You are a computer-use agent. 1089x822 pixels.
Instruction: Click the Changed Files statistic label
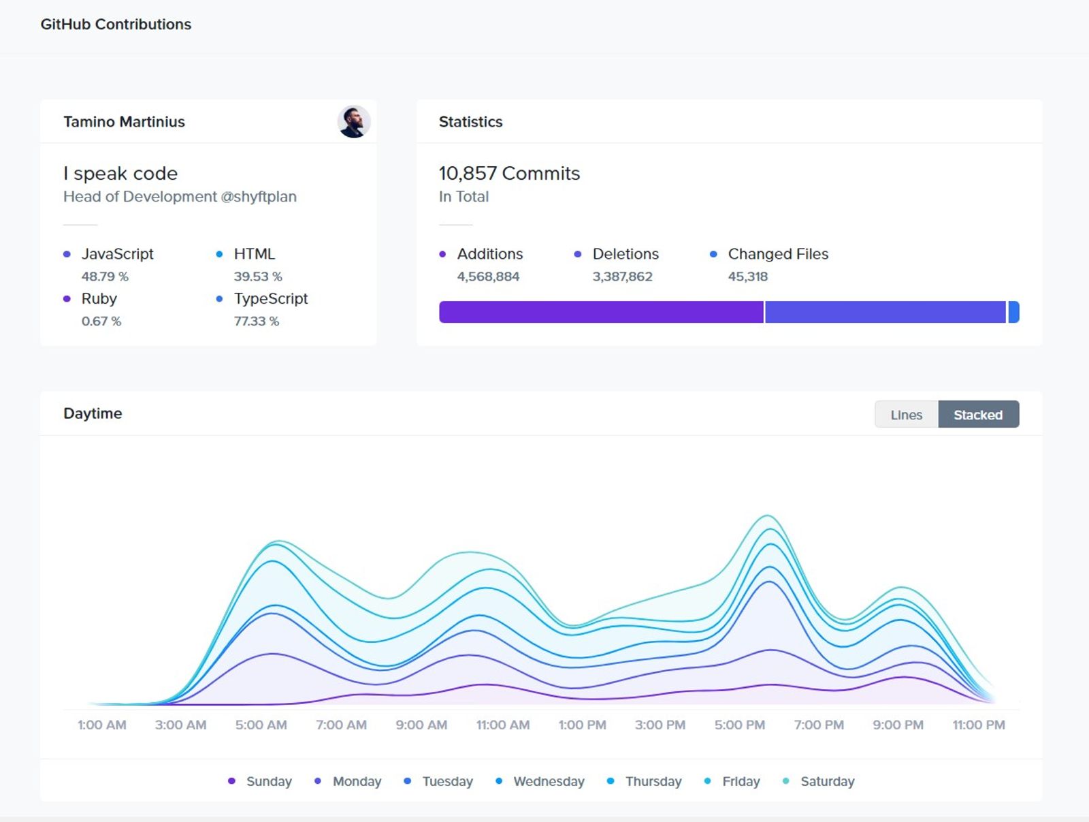click(x=778, y=254)
